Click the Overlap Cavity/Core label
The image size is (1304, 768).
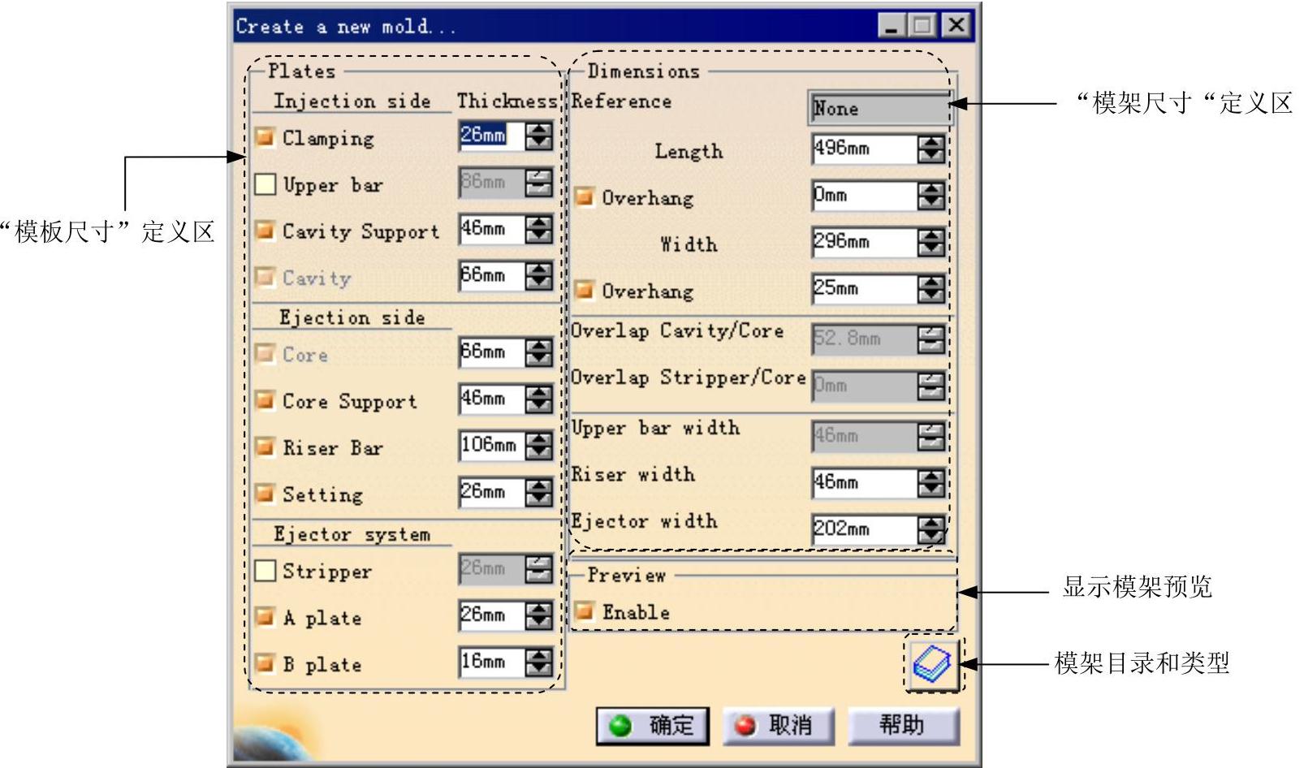click(x=677, y=331)
